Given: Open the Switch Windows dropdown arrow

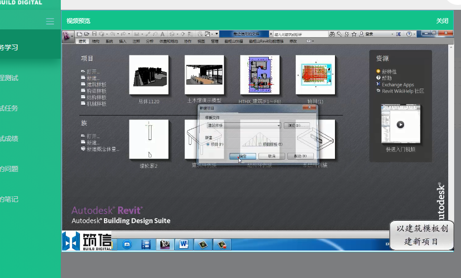Looking at the screenshot, I should click(x=212, y=34).
